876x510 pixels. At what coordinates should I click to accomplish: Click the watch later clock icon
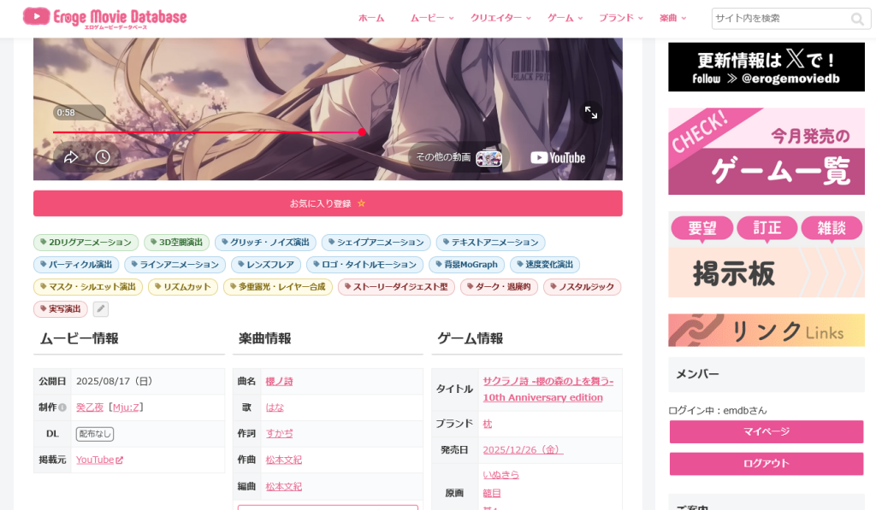point(103,157)
